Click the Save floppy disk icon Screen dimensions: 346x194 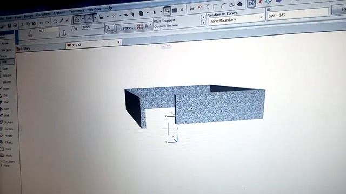(x=10, y=26)
